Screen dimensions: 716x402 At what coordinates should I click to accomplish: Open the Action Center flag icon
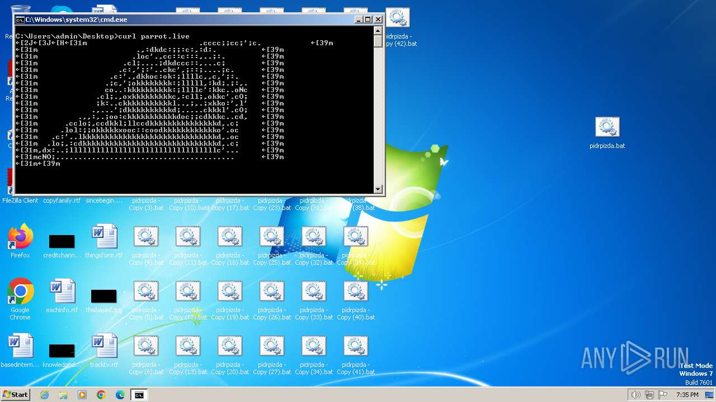click(x=663, y=395)
